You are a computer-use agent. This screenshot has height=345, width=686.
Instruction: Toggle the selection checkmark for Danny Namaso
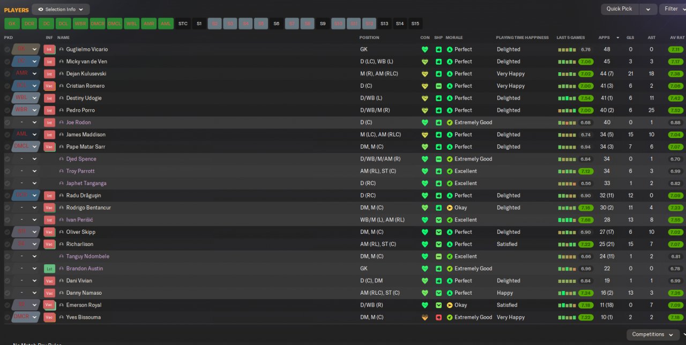tap(7, 293)
